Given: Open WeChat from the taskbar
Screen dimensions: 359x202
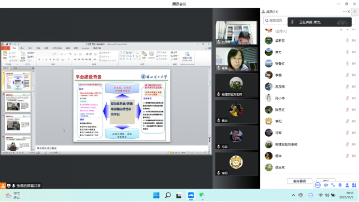Looking at the screenshot, I should [x=202, y=195].
